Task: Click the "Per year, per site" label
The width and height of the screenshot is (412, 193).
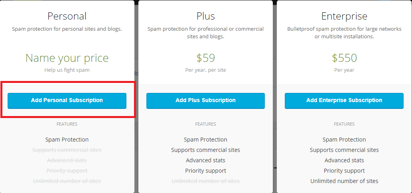Action: [x=206, y=70]
